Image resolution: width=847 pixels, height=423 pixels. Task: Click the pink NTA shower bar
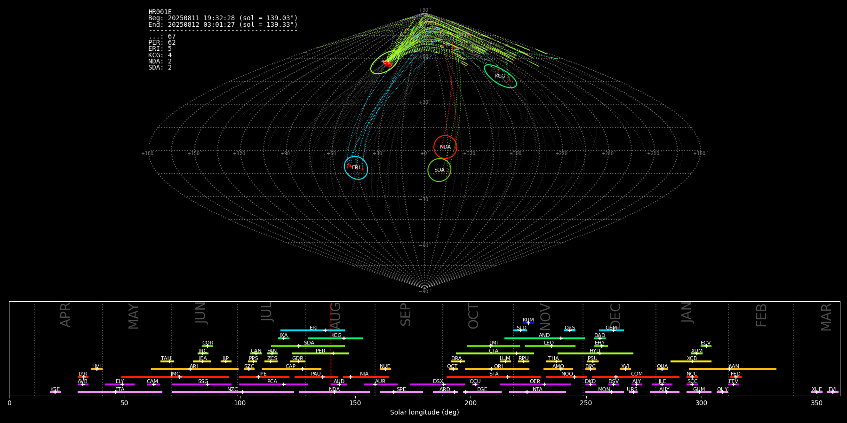coord(537,392)
